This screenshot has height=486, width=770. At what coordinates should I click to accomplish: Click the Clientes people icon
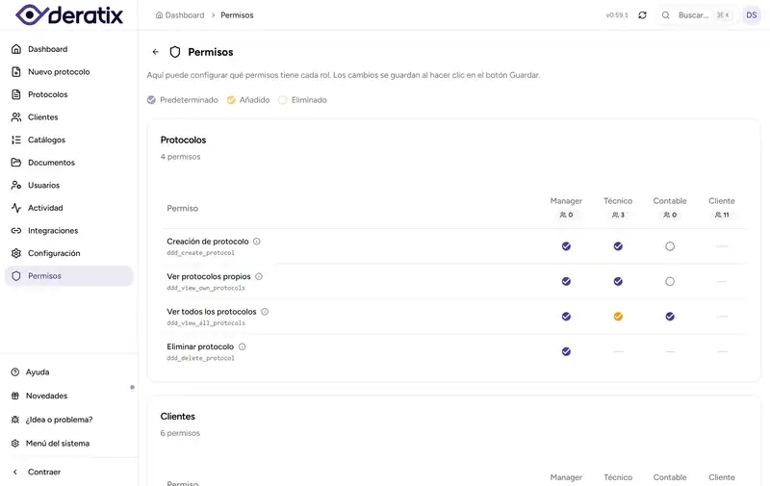(16, 117)
